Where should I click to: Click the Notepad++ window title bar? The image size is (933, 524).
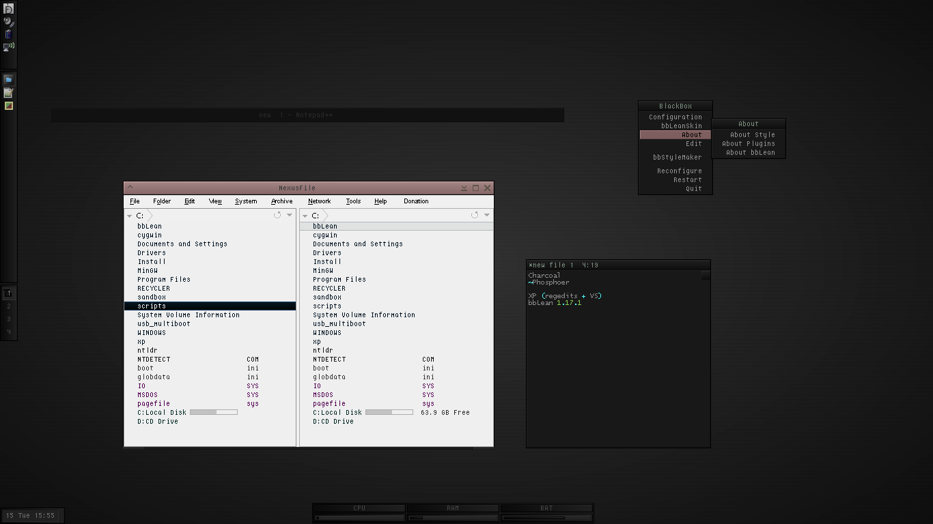point(307,115)
